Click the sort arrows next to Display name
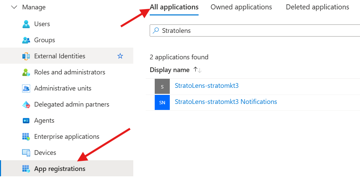 click(198, 70)
